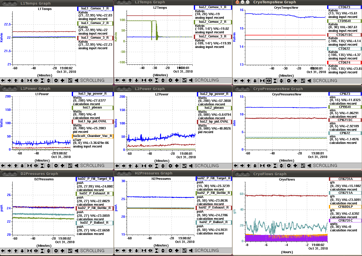Select haD2_P_Fill_Target_R legend entry

95,179
